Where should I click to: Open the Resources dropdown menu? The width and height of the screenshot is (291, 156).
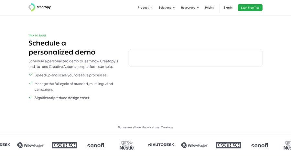(190, 8)
